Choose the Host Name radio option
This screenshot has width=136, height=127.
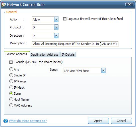[11, 99]
